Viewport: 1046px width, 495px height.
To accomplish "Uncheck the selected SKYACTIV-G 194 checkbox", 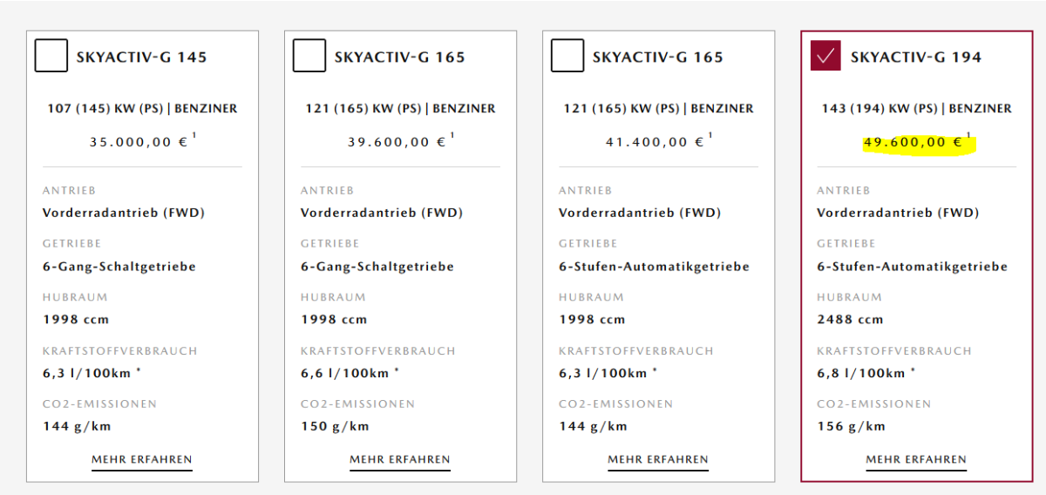I will 825,55.
